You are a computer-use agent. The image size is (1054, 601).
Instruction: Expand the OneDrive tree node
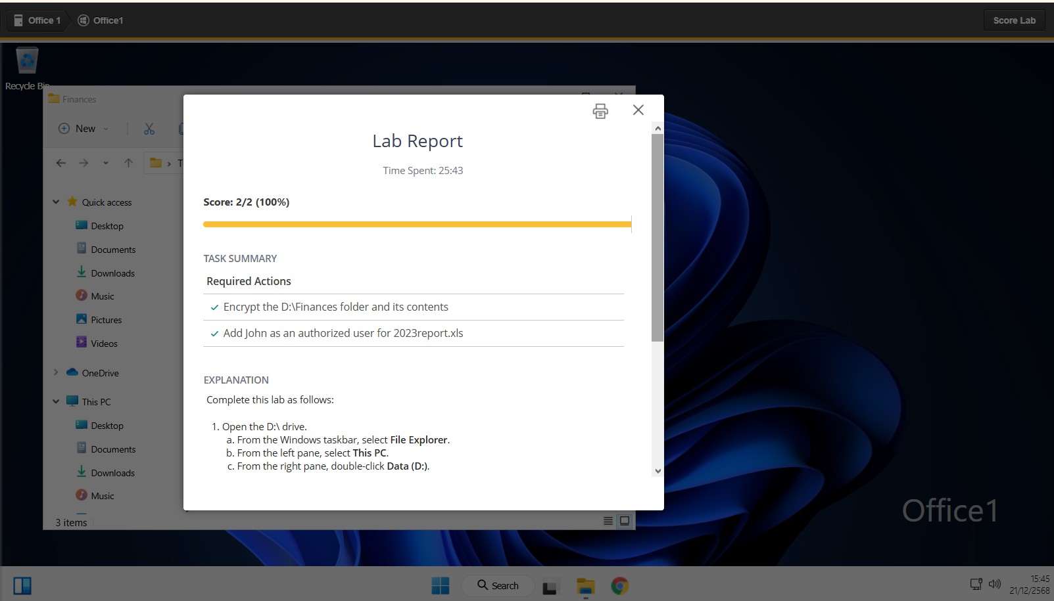point(56,372)
